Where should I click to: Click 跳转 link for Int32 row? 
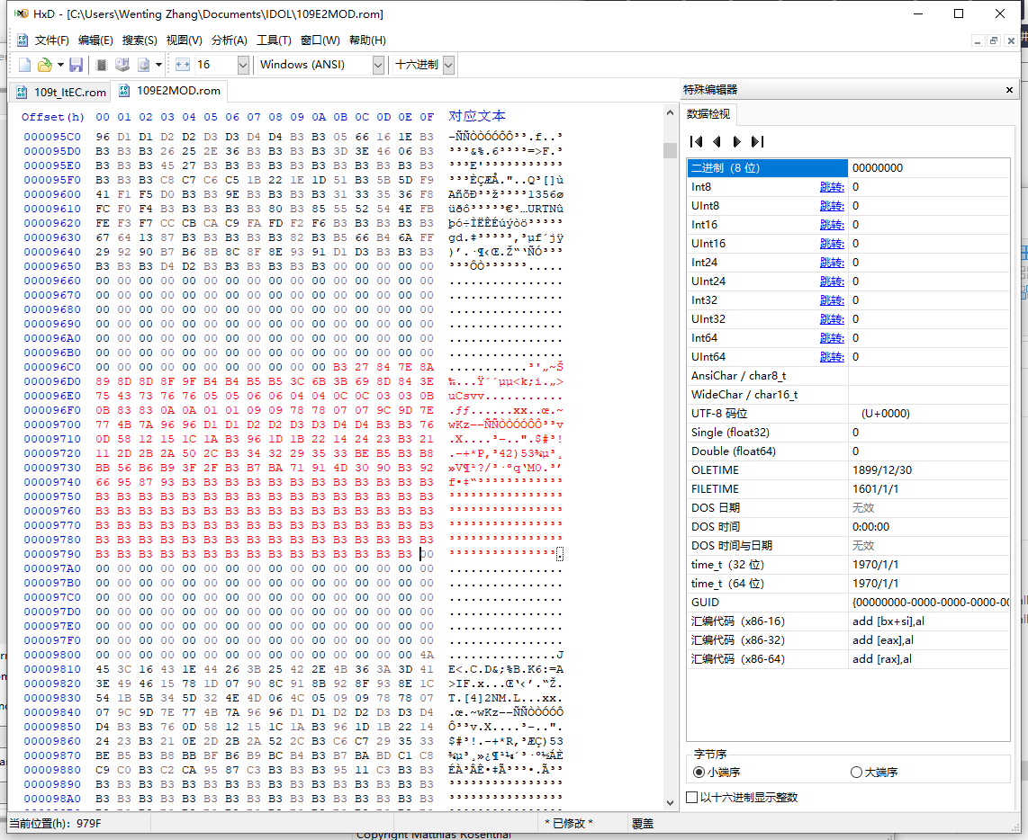[x=832, y=300]
